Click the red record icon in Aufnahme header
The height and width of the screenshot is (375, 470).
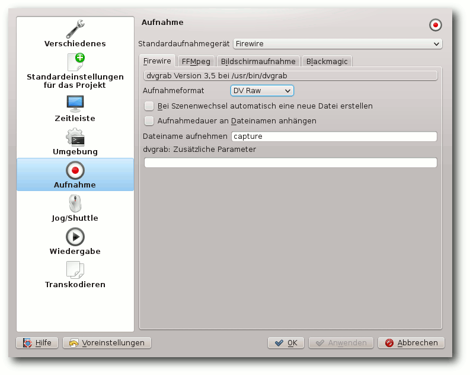[435, 24]
